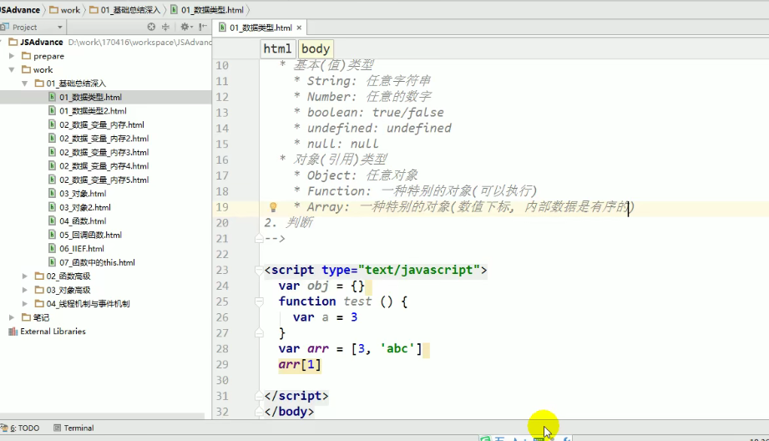Image resolution: width=769 pixels, height=441 pixels.
Task: Open the 6: TODO tool window
Action: (x=20, y=428)
